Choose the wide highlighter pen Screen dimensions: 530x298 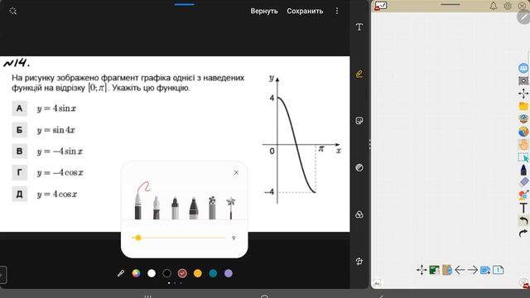[x=193, y=208]
